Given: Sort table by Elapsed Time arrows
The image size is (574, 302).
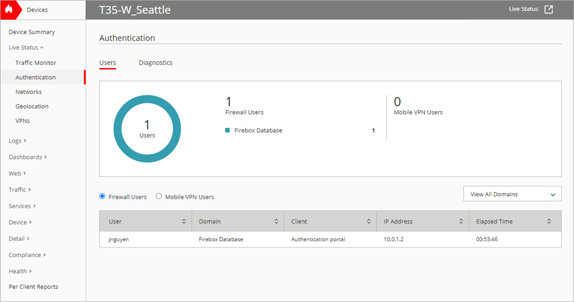Looking at the screenshot, I should (549, 221).
